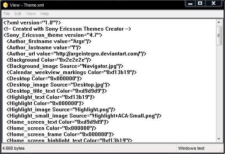Screen dimensions: 225x154
Task: Click the Windows text encoding indicator
Action: tap(191, 148)
